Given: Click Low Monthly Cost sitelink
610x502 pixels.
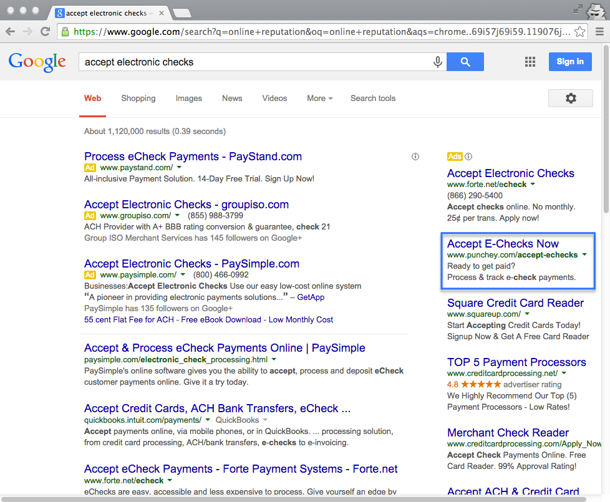Looking at the screenshot, I should pos(301,320).
